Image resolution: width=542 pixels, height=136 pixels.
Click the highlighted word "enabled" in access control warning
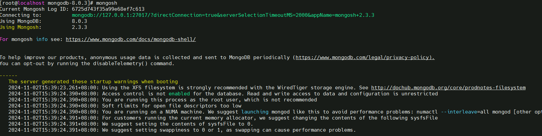(179, 94)
